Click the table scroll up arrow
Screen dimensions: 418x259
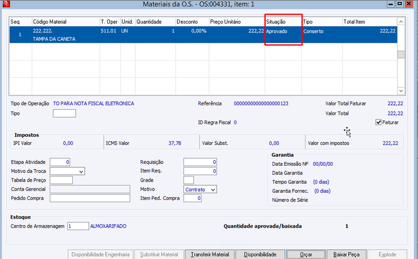click(401, 21)
